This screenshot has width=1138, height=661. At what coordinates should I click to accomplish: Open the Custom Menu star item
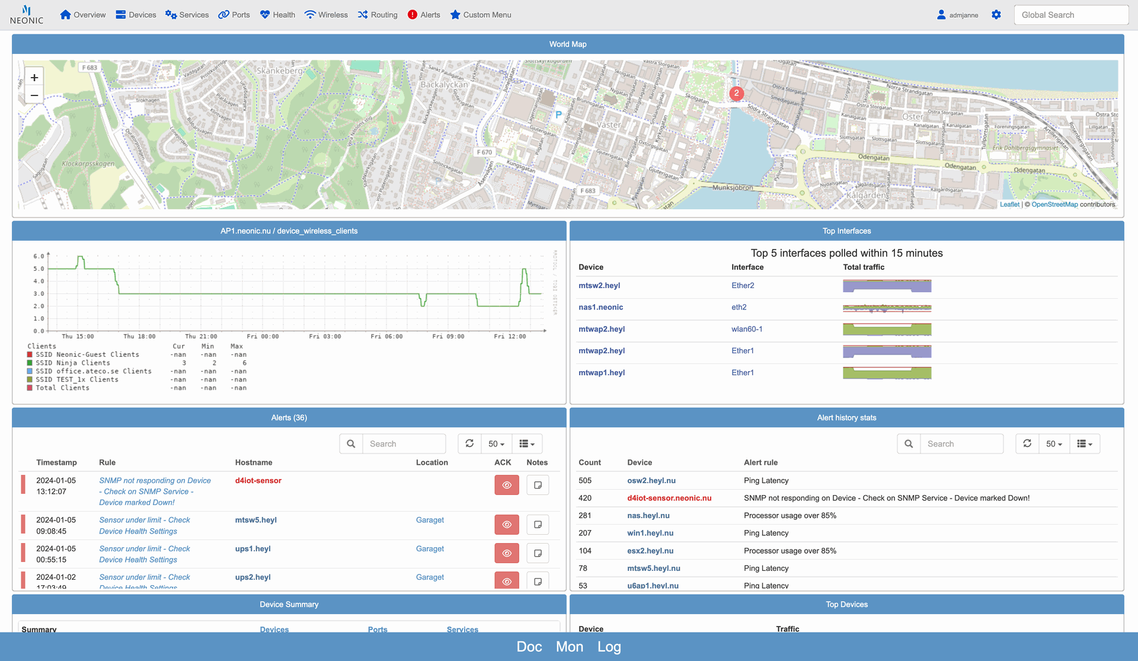click(x=481, y=15)
